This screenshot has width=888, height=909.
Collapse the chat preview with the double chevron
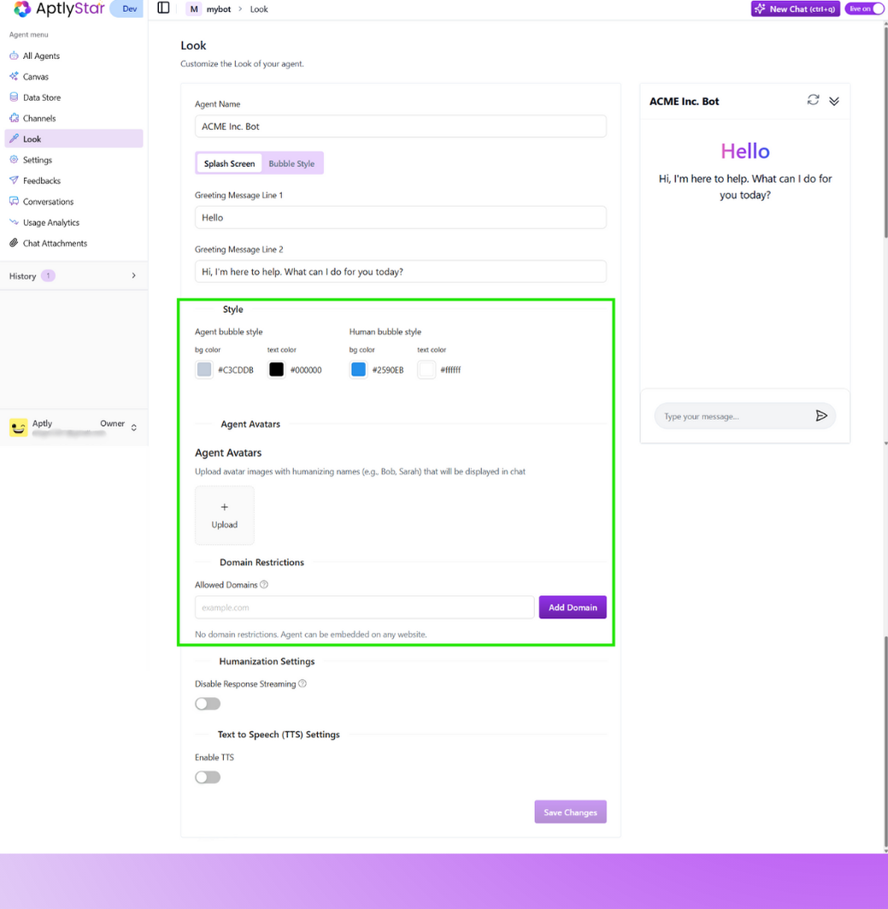833,100
